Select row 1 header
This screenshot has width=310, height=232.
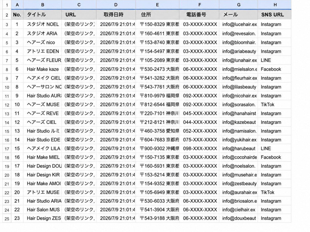(7, 5)
